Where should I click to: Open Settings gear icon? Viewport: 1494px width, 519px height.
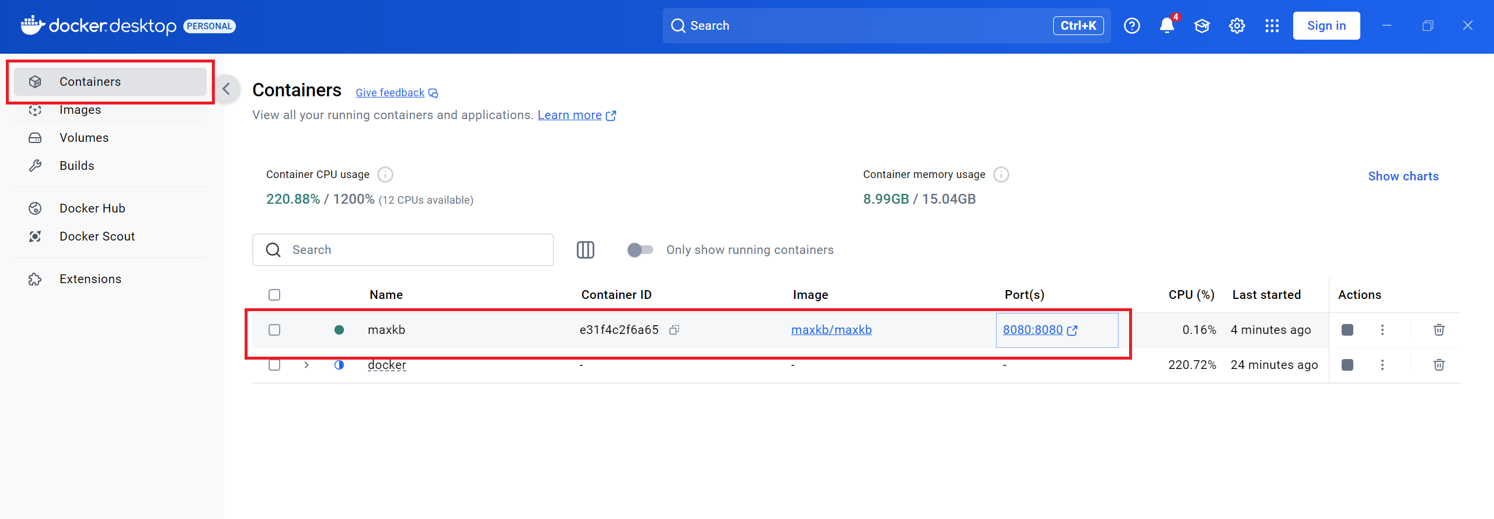1237,26
